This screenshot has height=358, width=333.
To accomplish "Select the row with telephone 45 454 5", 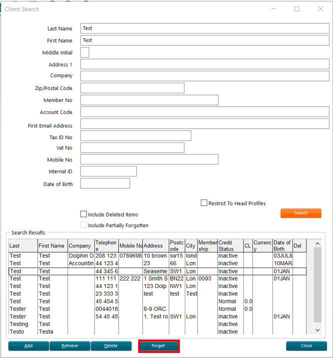I will (157, 301).
